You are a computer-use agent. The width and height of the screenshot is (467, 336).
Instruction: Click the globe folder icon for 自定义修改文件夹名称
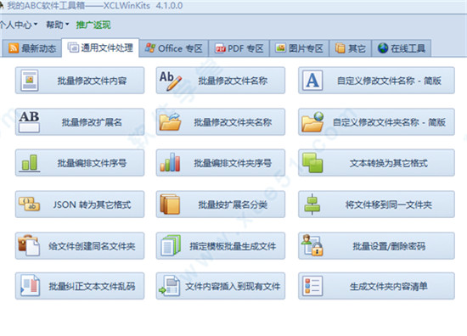312,121
